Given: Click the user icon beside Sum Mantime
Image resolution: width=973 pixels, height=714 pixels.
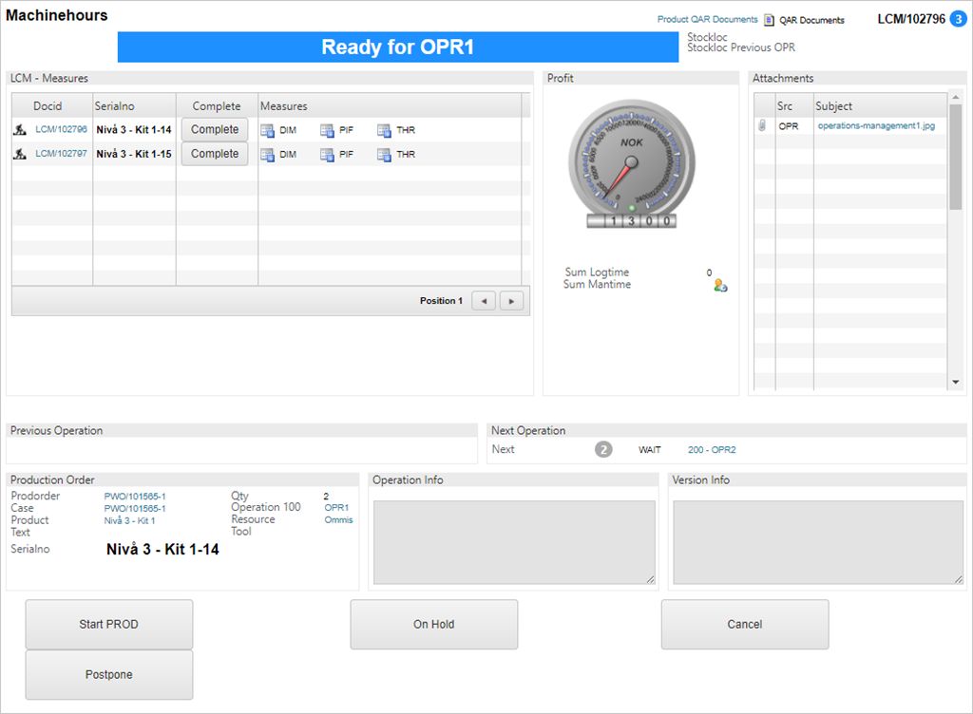Looking at the screenshot, I should [720, 285].
